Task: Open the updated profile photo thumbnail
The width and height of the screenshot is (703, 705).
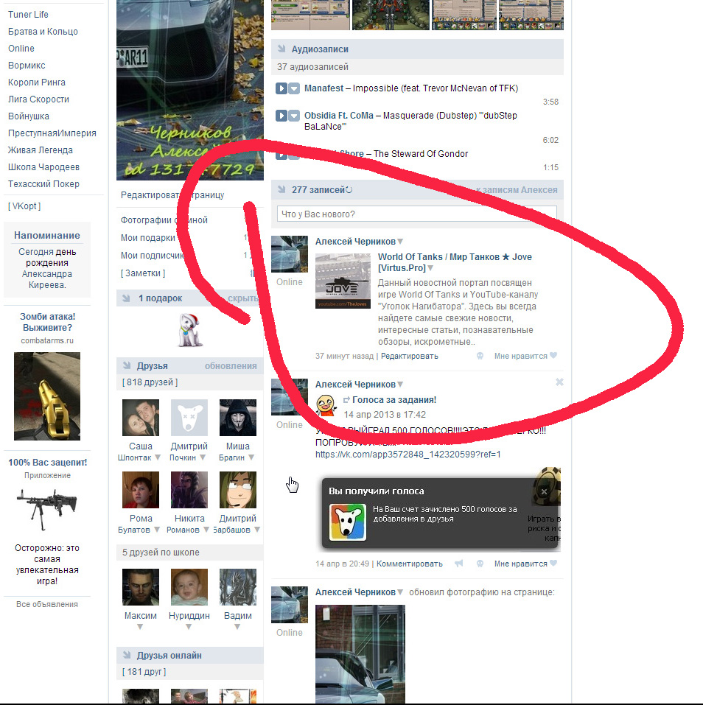Action: coord(360,654)
